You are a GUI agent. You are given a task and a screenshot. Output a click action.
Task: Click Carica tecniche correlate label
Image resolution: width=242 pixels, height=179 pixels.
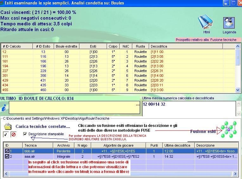pos(43,126)
